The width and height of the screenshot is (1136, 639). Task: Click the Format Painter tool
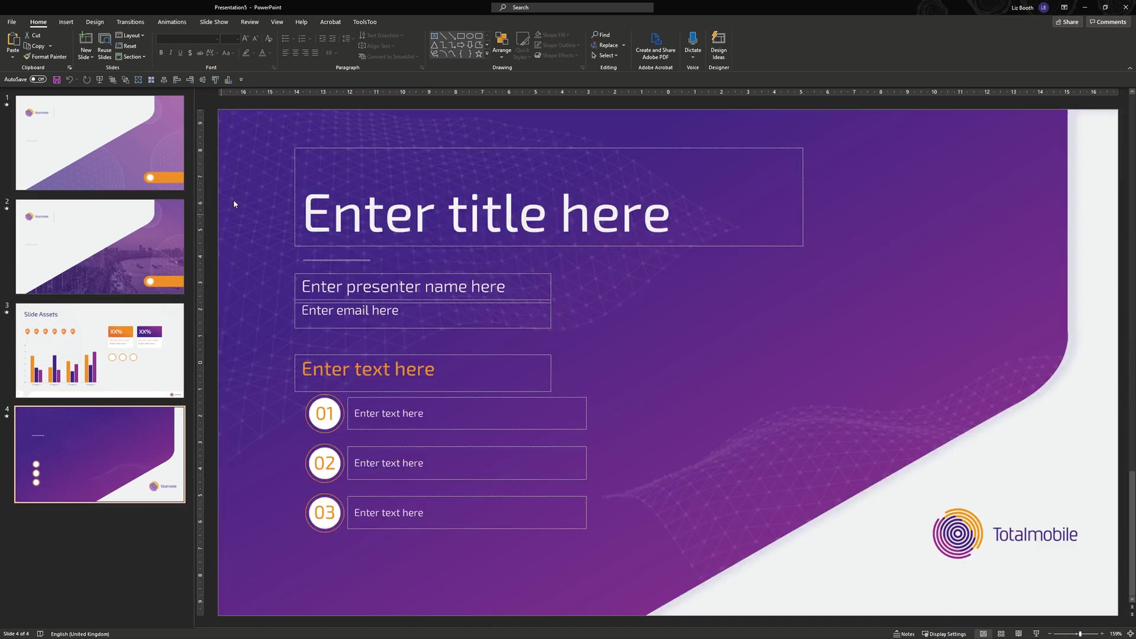click(45, 57)
